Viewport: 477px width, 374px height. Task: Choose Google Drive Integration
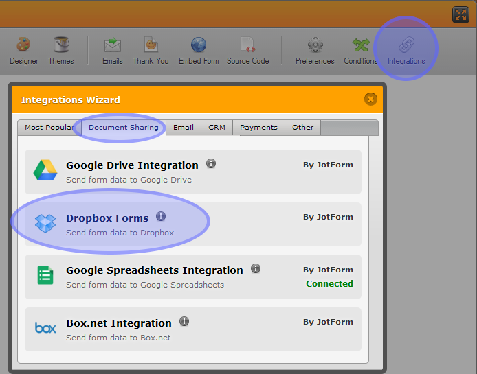132,165
